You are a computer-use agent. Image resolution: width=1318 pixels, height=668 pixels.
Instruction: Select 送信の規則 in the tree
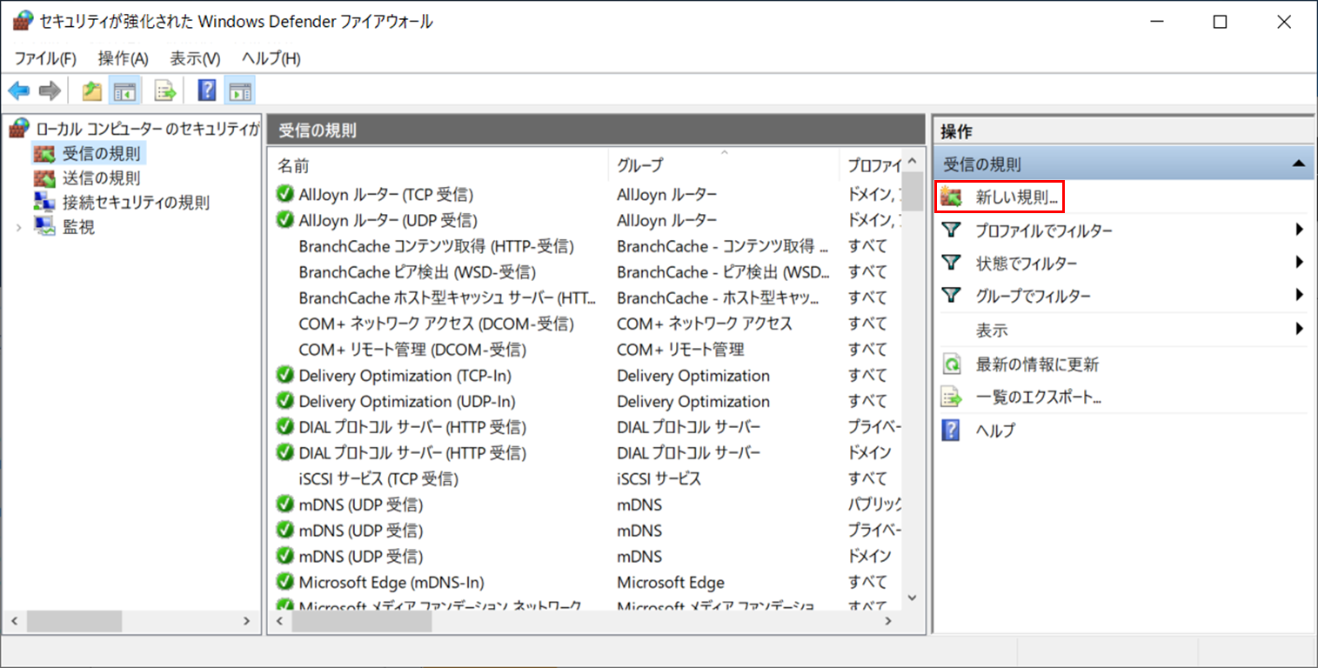[x=101, y=178]
